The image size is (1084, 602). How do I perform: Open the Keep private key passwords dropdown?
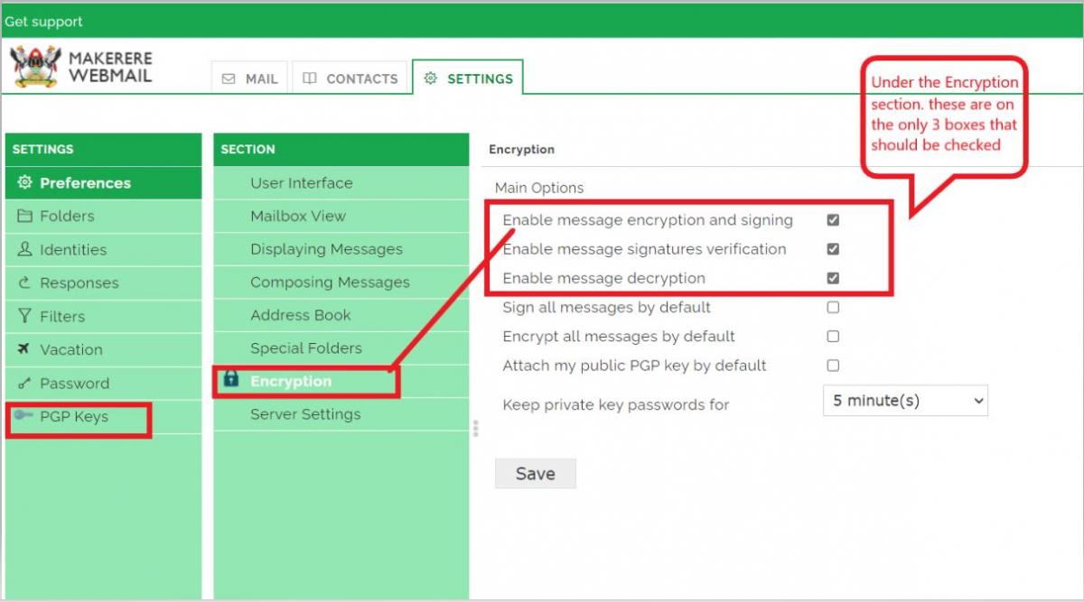[x=906, y=401]
